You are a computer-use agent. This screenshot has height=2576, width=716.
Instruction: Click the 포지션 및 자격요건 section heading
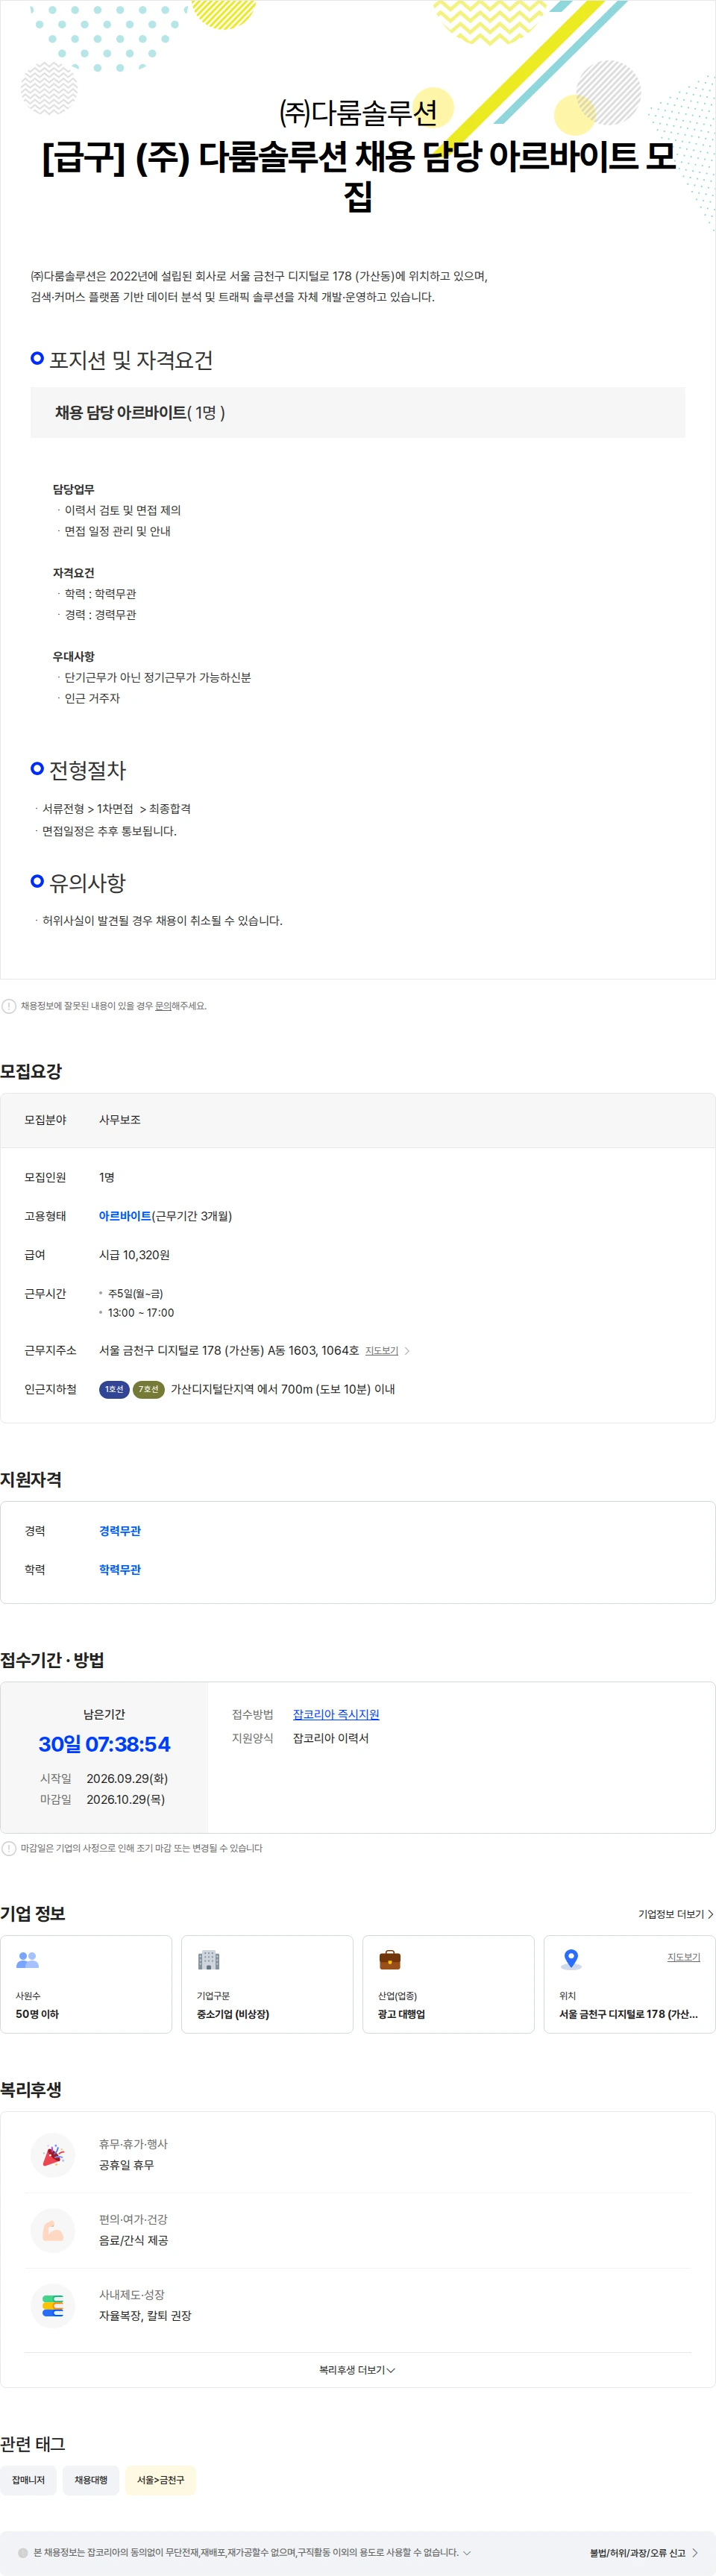pyautogui.click(x=131, y=360)
